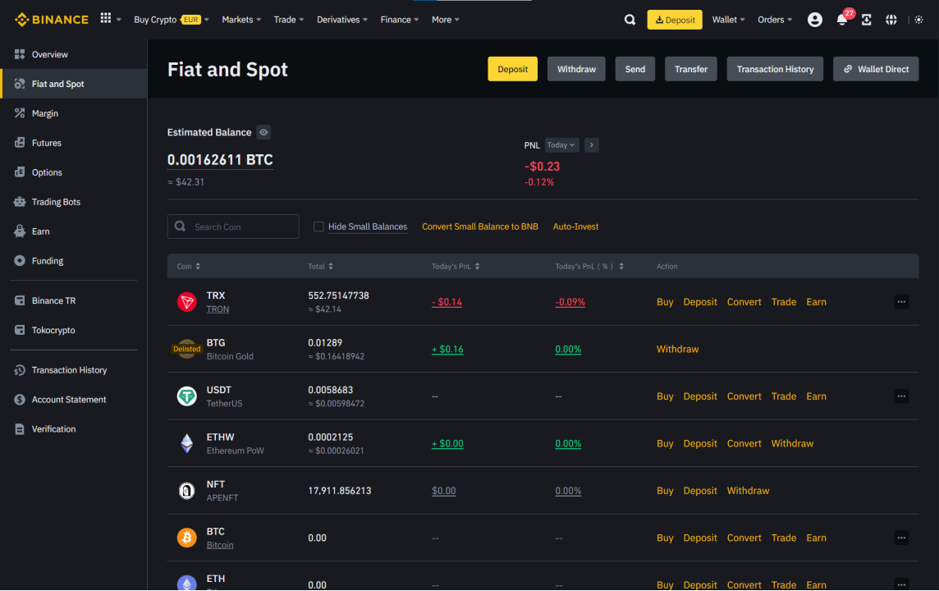Expand the More menu
The image size is (939, 591).
tap(446, 20)
